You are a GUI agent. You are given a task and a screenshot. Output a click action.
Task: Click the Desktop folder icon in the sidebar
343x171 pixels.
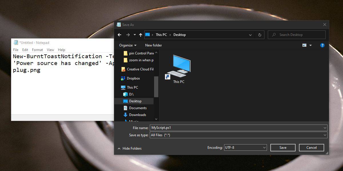pyautogui.click(x=125, y=101)
